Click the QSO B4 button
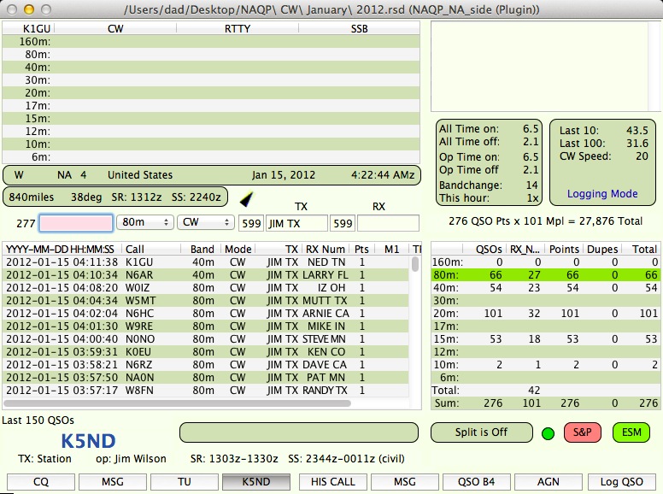Screen dimensions: 663x494 coord(477,482)
